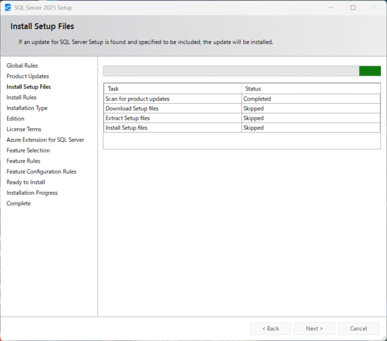Select the Scan for product updates row

242,99
